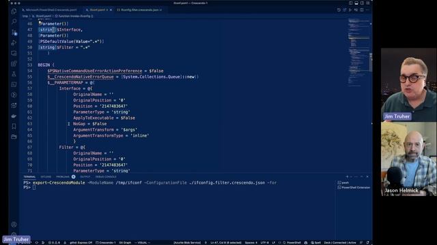Open Customize Layout icon in title bar
Viewport: 437px width, 245px height.
pyautogui.click(x=367, y=3)
